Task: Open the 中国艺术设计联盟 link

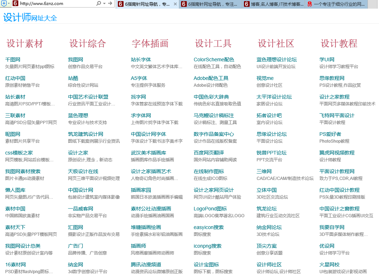Action: 88,97
